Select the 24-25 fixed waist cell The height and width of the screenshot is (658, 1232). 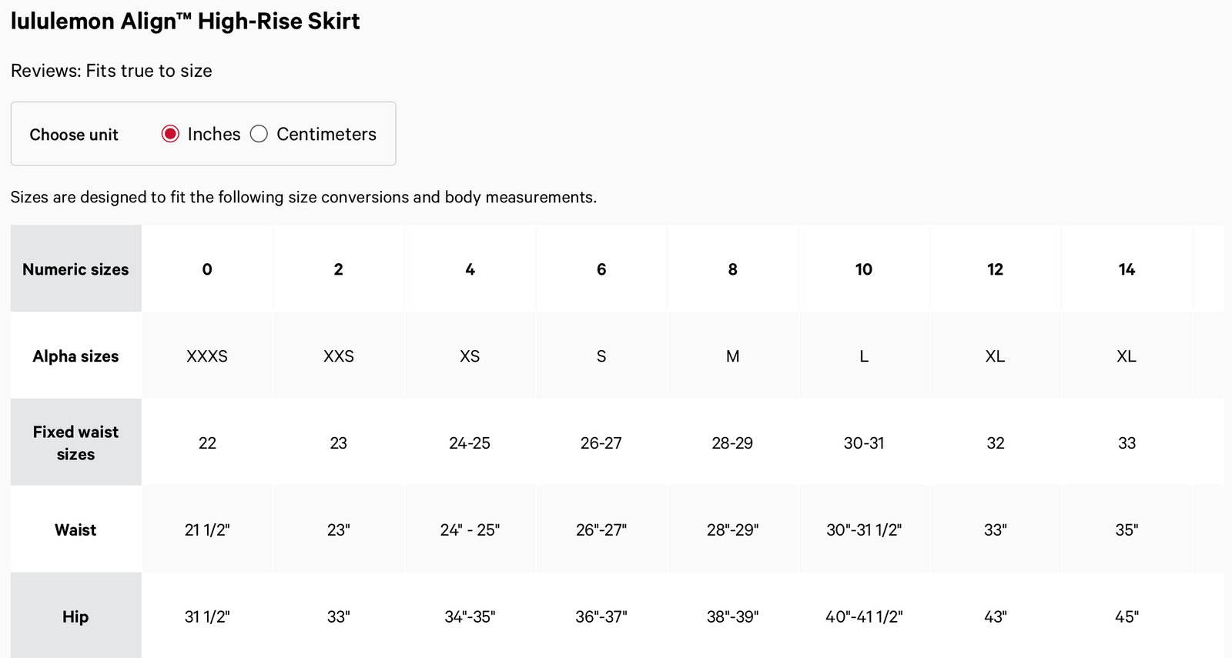point(470,443)
